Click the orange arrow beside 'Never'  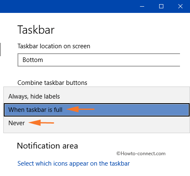click(x=41, y=123)
